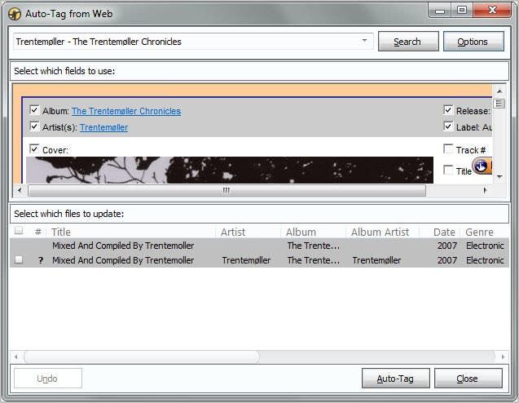Click Trentemøller in the Album Artist column
Screen dimensions: 519x403
376,260
